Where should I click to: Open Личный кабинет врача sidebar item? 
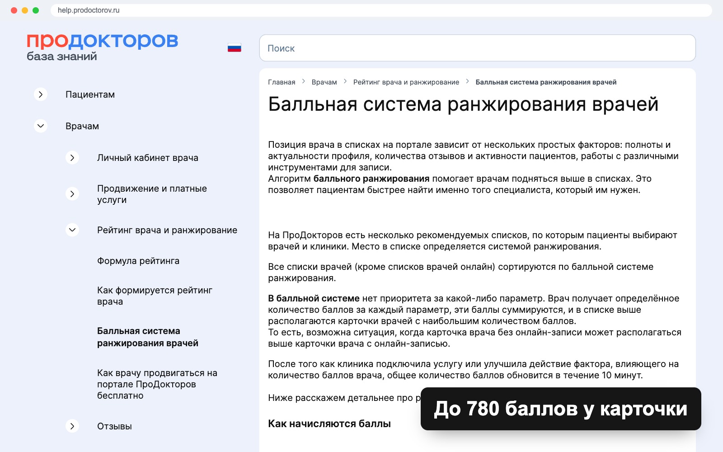pyautogui.click(x=148, y=158)
